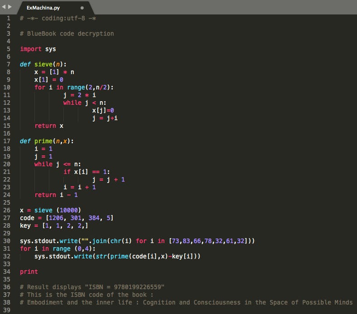
Task: Click the code list '[1206, 301, 384, 5]'
Action: (80, 218)
